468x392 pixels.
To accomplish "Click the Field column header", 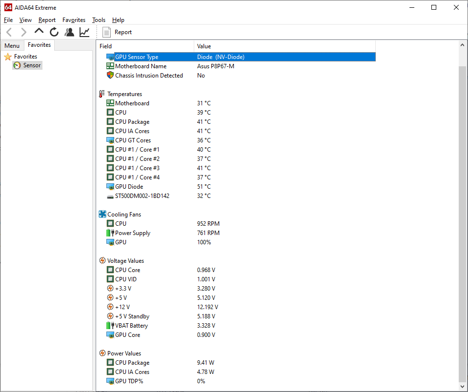I will 106,46.
